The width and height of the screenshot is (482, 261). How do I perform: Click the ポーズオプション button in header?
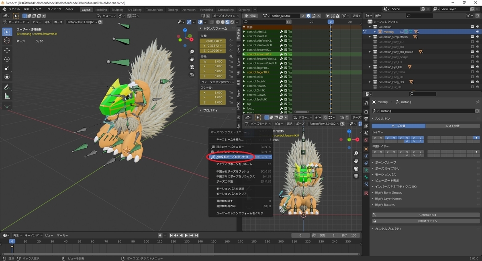pos(226,16)
